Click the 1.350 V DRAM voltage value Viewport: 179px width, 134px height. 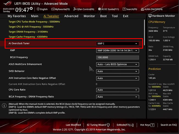point(152,59)
